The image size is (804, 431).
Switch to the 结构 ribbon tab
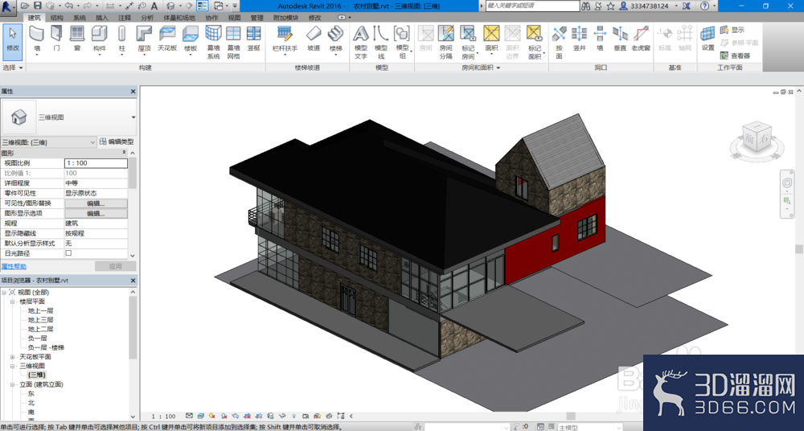[x=57, y=18]
